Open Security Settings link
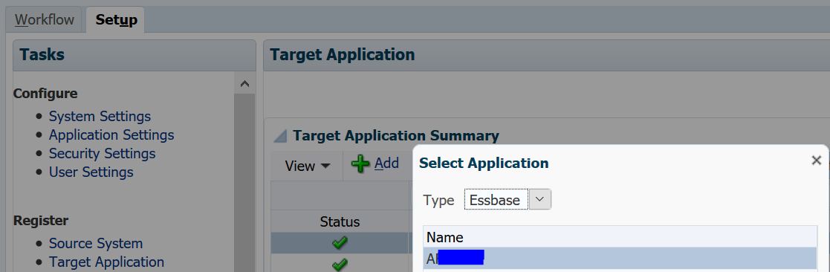 [x=102, y=153]
